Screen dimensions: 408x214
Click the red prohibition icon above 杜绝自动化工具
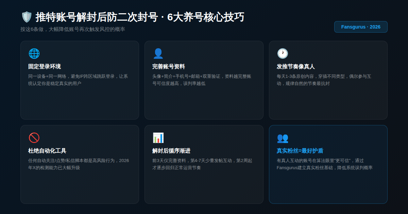(34, 138)
